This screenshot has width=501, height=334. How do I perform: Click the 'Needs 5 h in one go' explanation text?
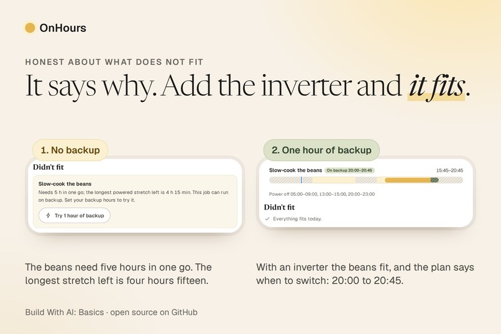point(133,197)
